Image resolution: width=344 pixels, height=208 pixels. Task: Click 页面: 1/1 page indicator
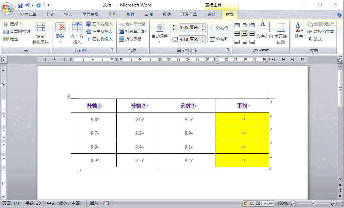coord(11,203)
